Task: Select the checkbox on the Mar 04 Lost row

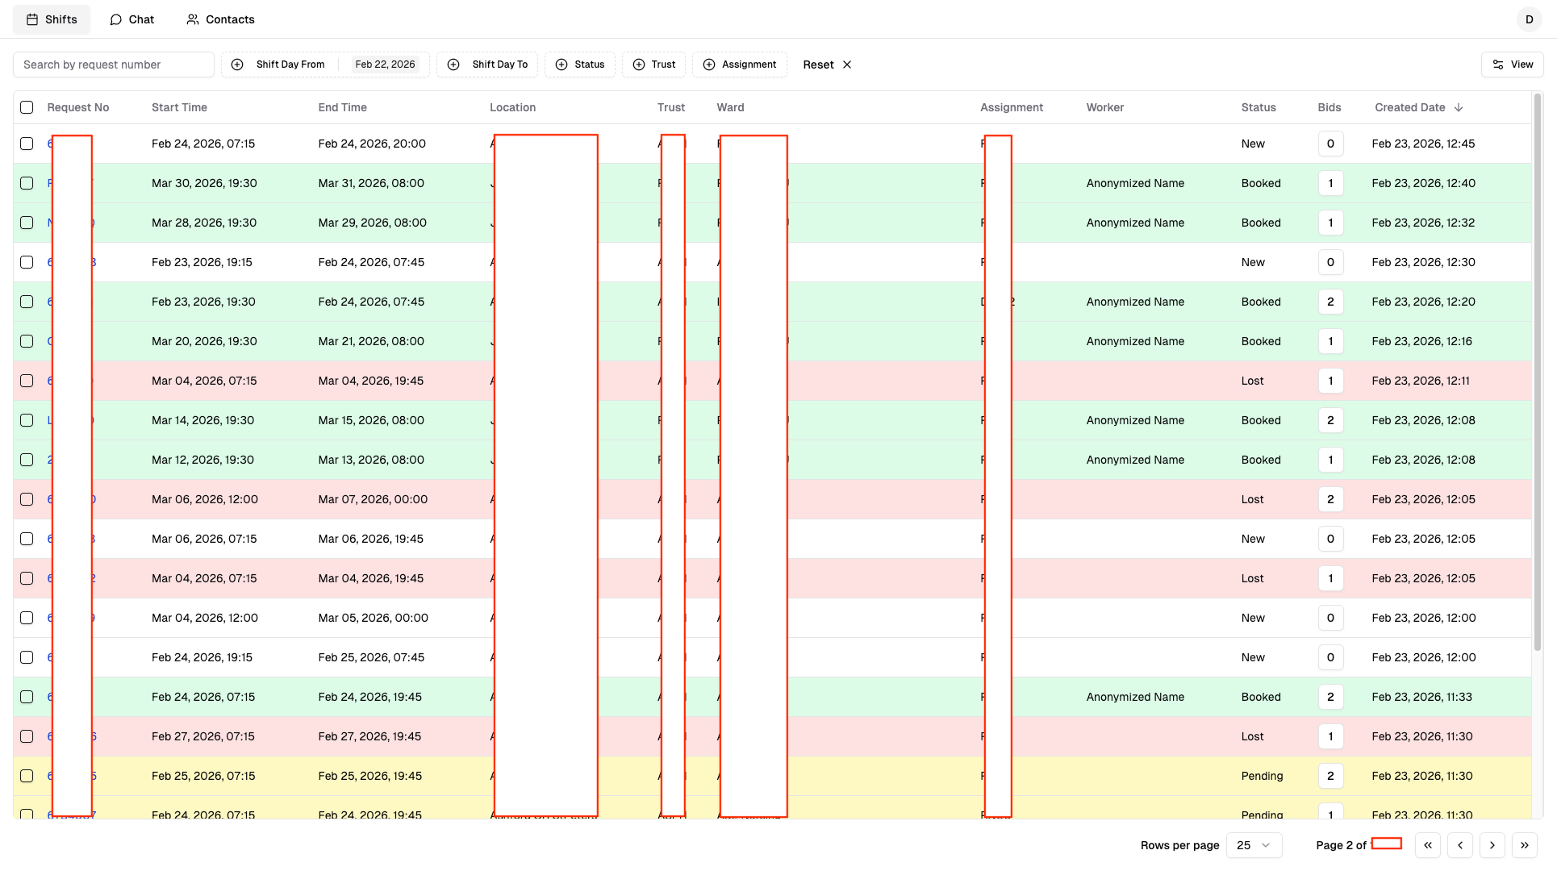Action: [x=27, y=381]
